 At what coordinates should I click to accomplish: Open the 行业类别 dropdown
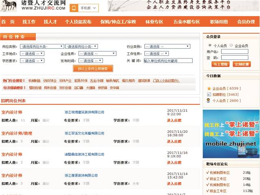[167, 46]
